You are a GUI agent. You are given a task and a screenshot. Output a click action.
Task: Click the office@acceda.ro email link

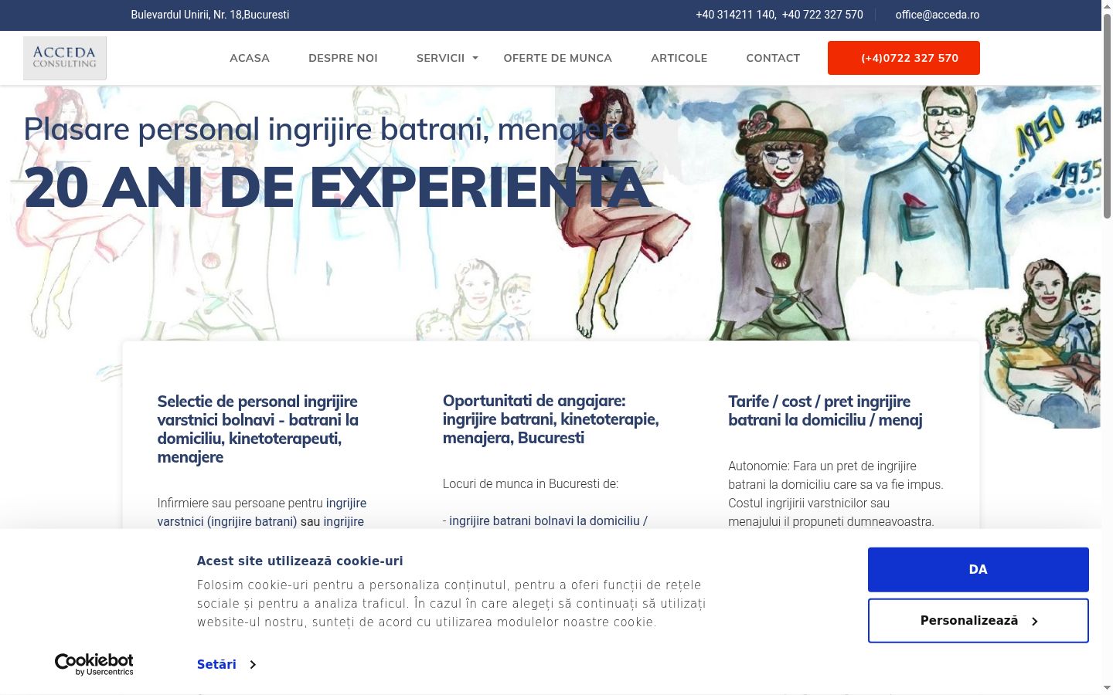point(938,15)
